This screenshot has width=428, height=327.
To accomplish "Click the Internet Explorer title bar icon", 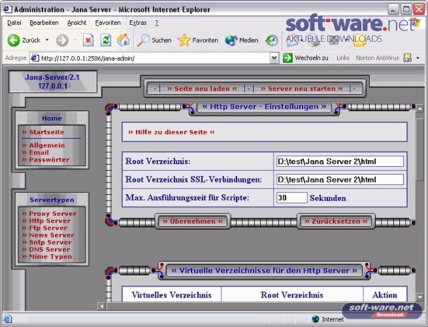I will click(7, 9).
